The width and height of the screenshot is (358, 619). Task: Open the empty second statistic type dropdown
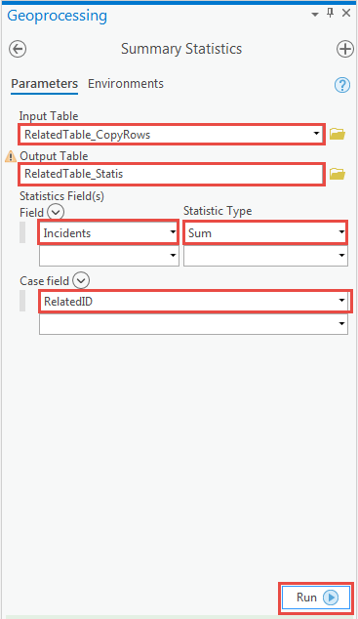click(x=265, y=256)
